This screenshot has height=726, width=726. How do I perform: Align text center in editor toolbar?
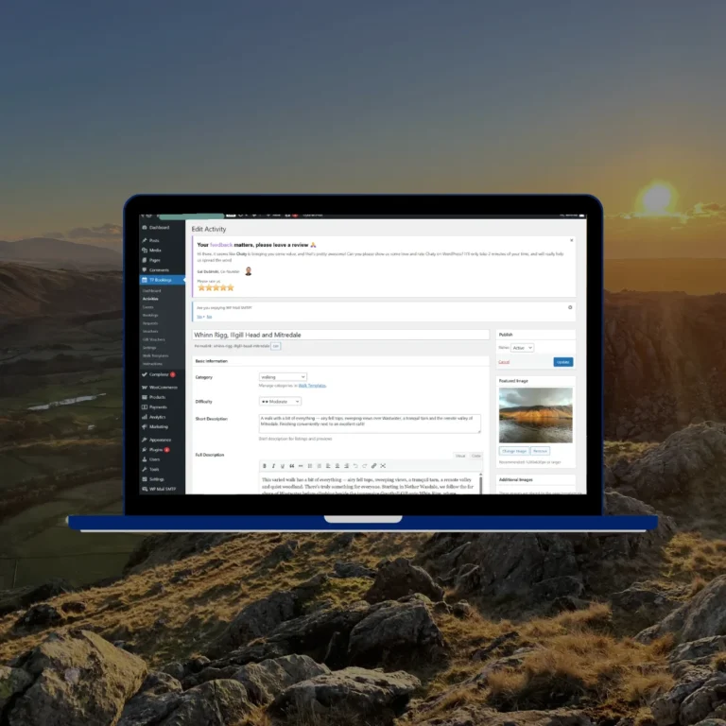point(337,466)
